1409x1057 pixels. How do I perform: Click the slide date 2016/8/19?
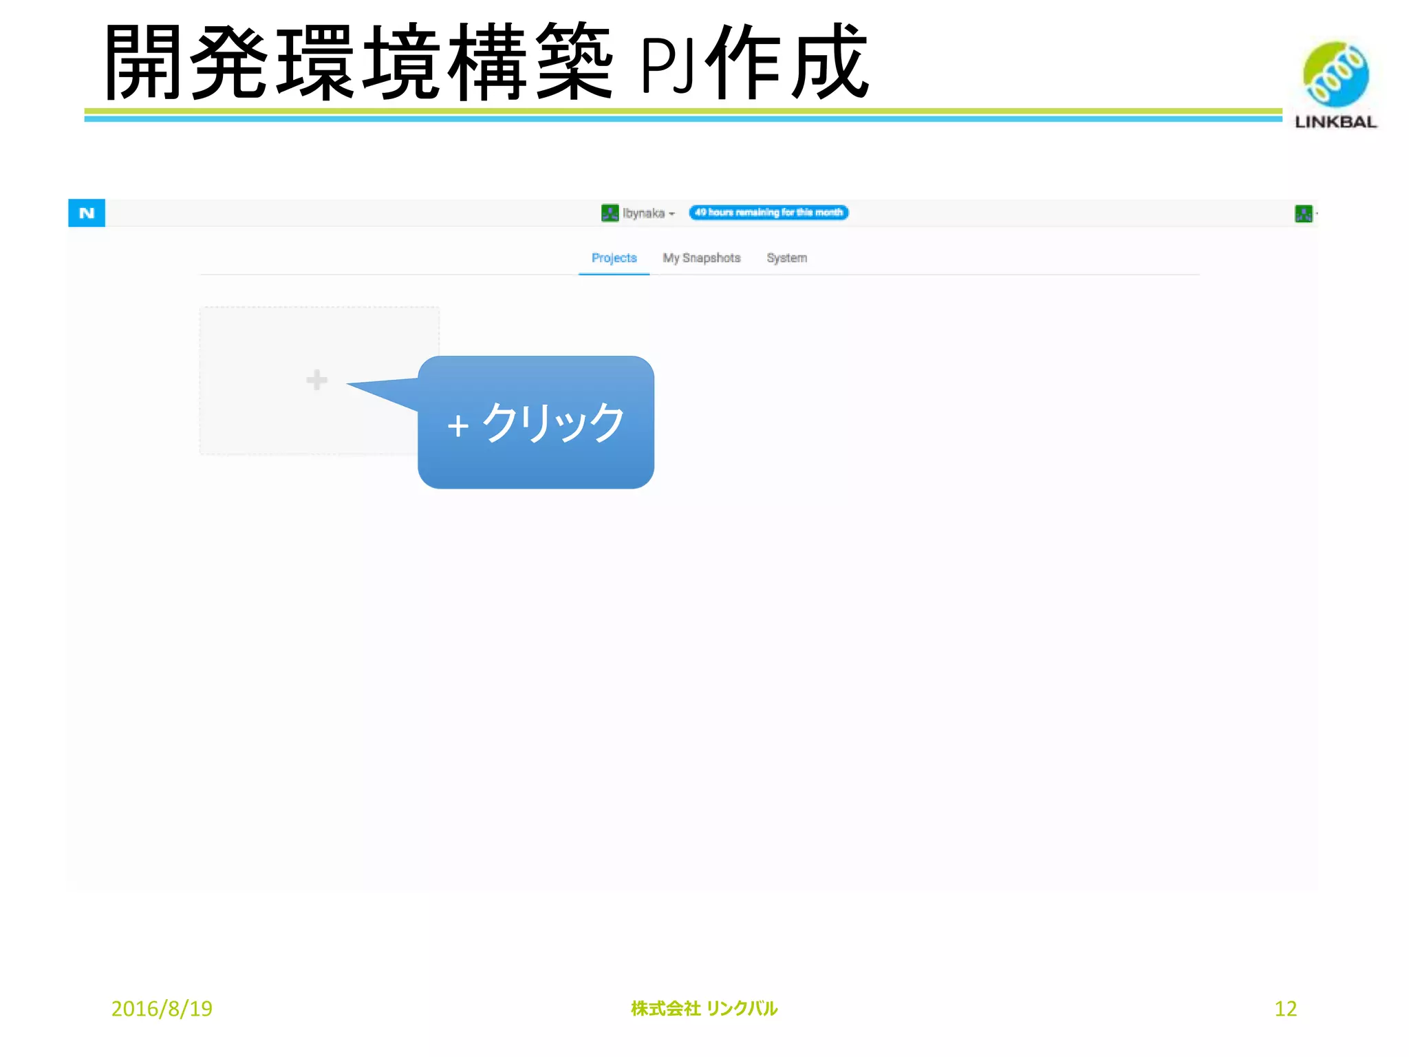click(162, 1009)
